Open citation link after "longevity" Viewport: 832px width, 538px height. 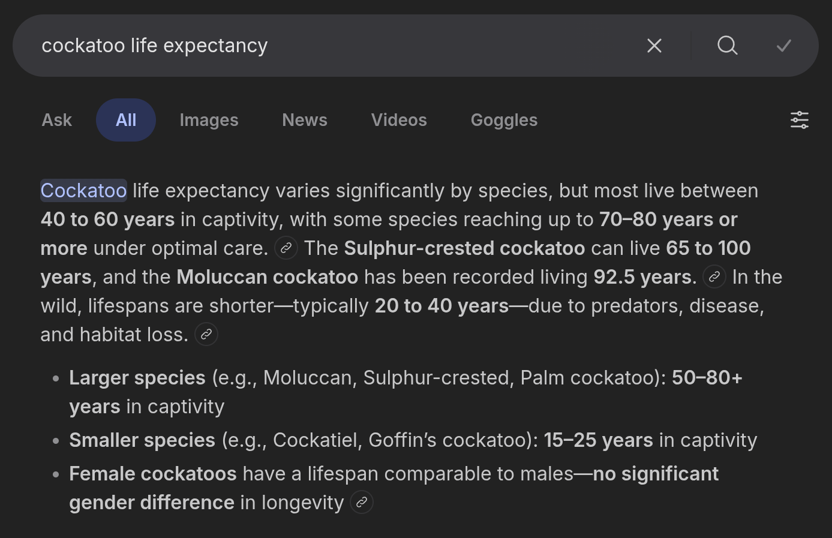click(x=362, y=502)
